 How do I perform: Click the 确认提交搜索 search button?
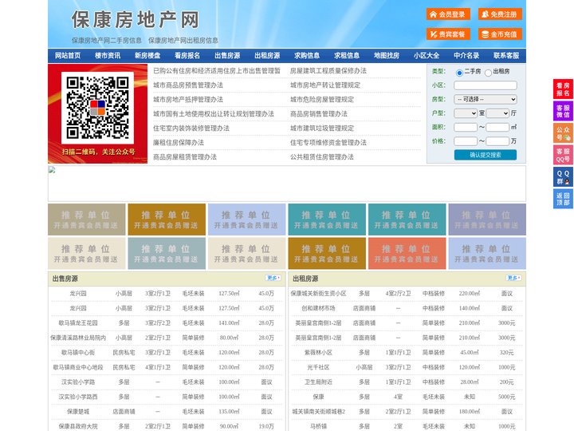(x=486, y=155)
